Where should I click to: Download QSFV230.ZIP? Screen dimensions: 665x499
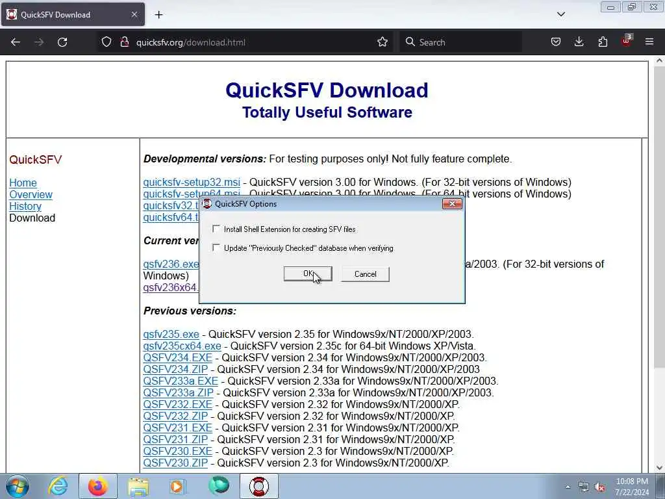175,463
